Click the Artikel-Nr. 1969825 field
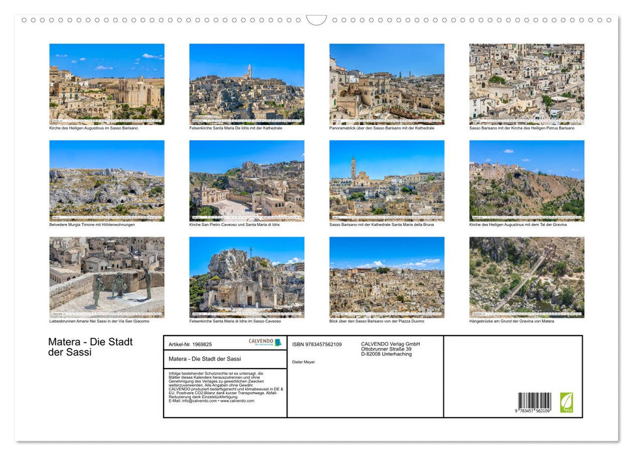 tap(189, 345)
